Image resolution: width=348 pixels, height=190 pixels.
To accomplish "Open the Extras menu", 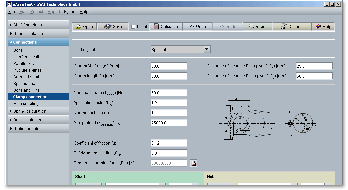I will click(x=69, y=12).
